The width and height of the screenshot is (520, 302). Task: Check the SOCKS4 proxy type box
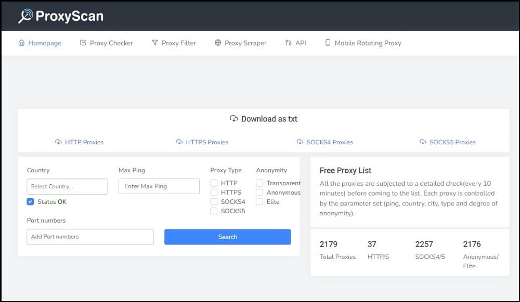(214, 201)
